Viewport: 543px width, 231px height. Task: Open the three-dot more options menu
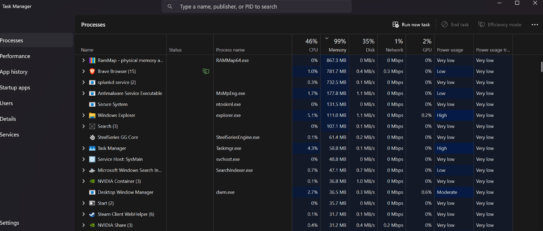coord(535,25)
